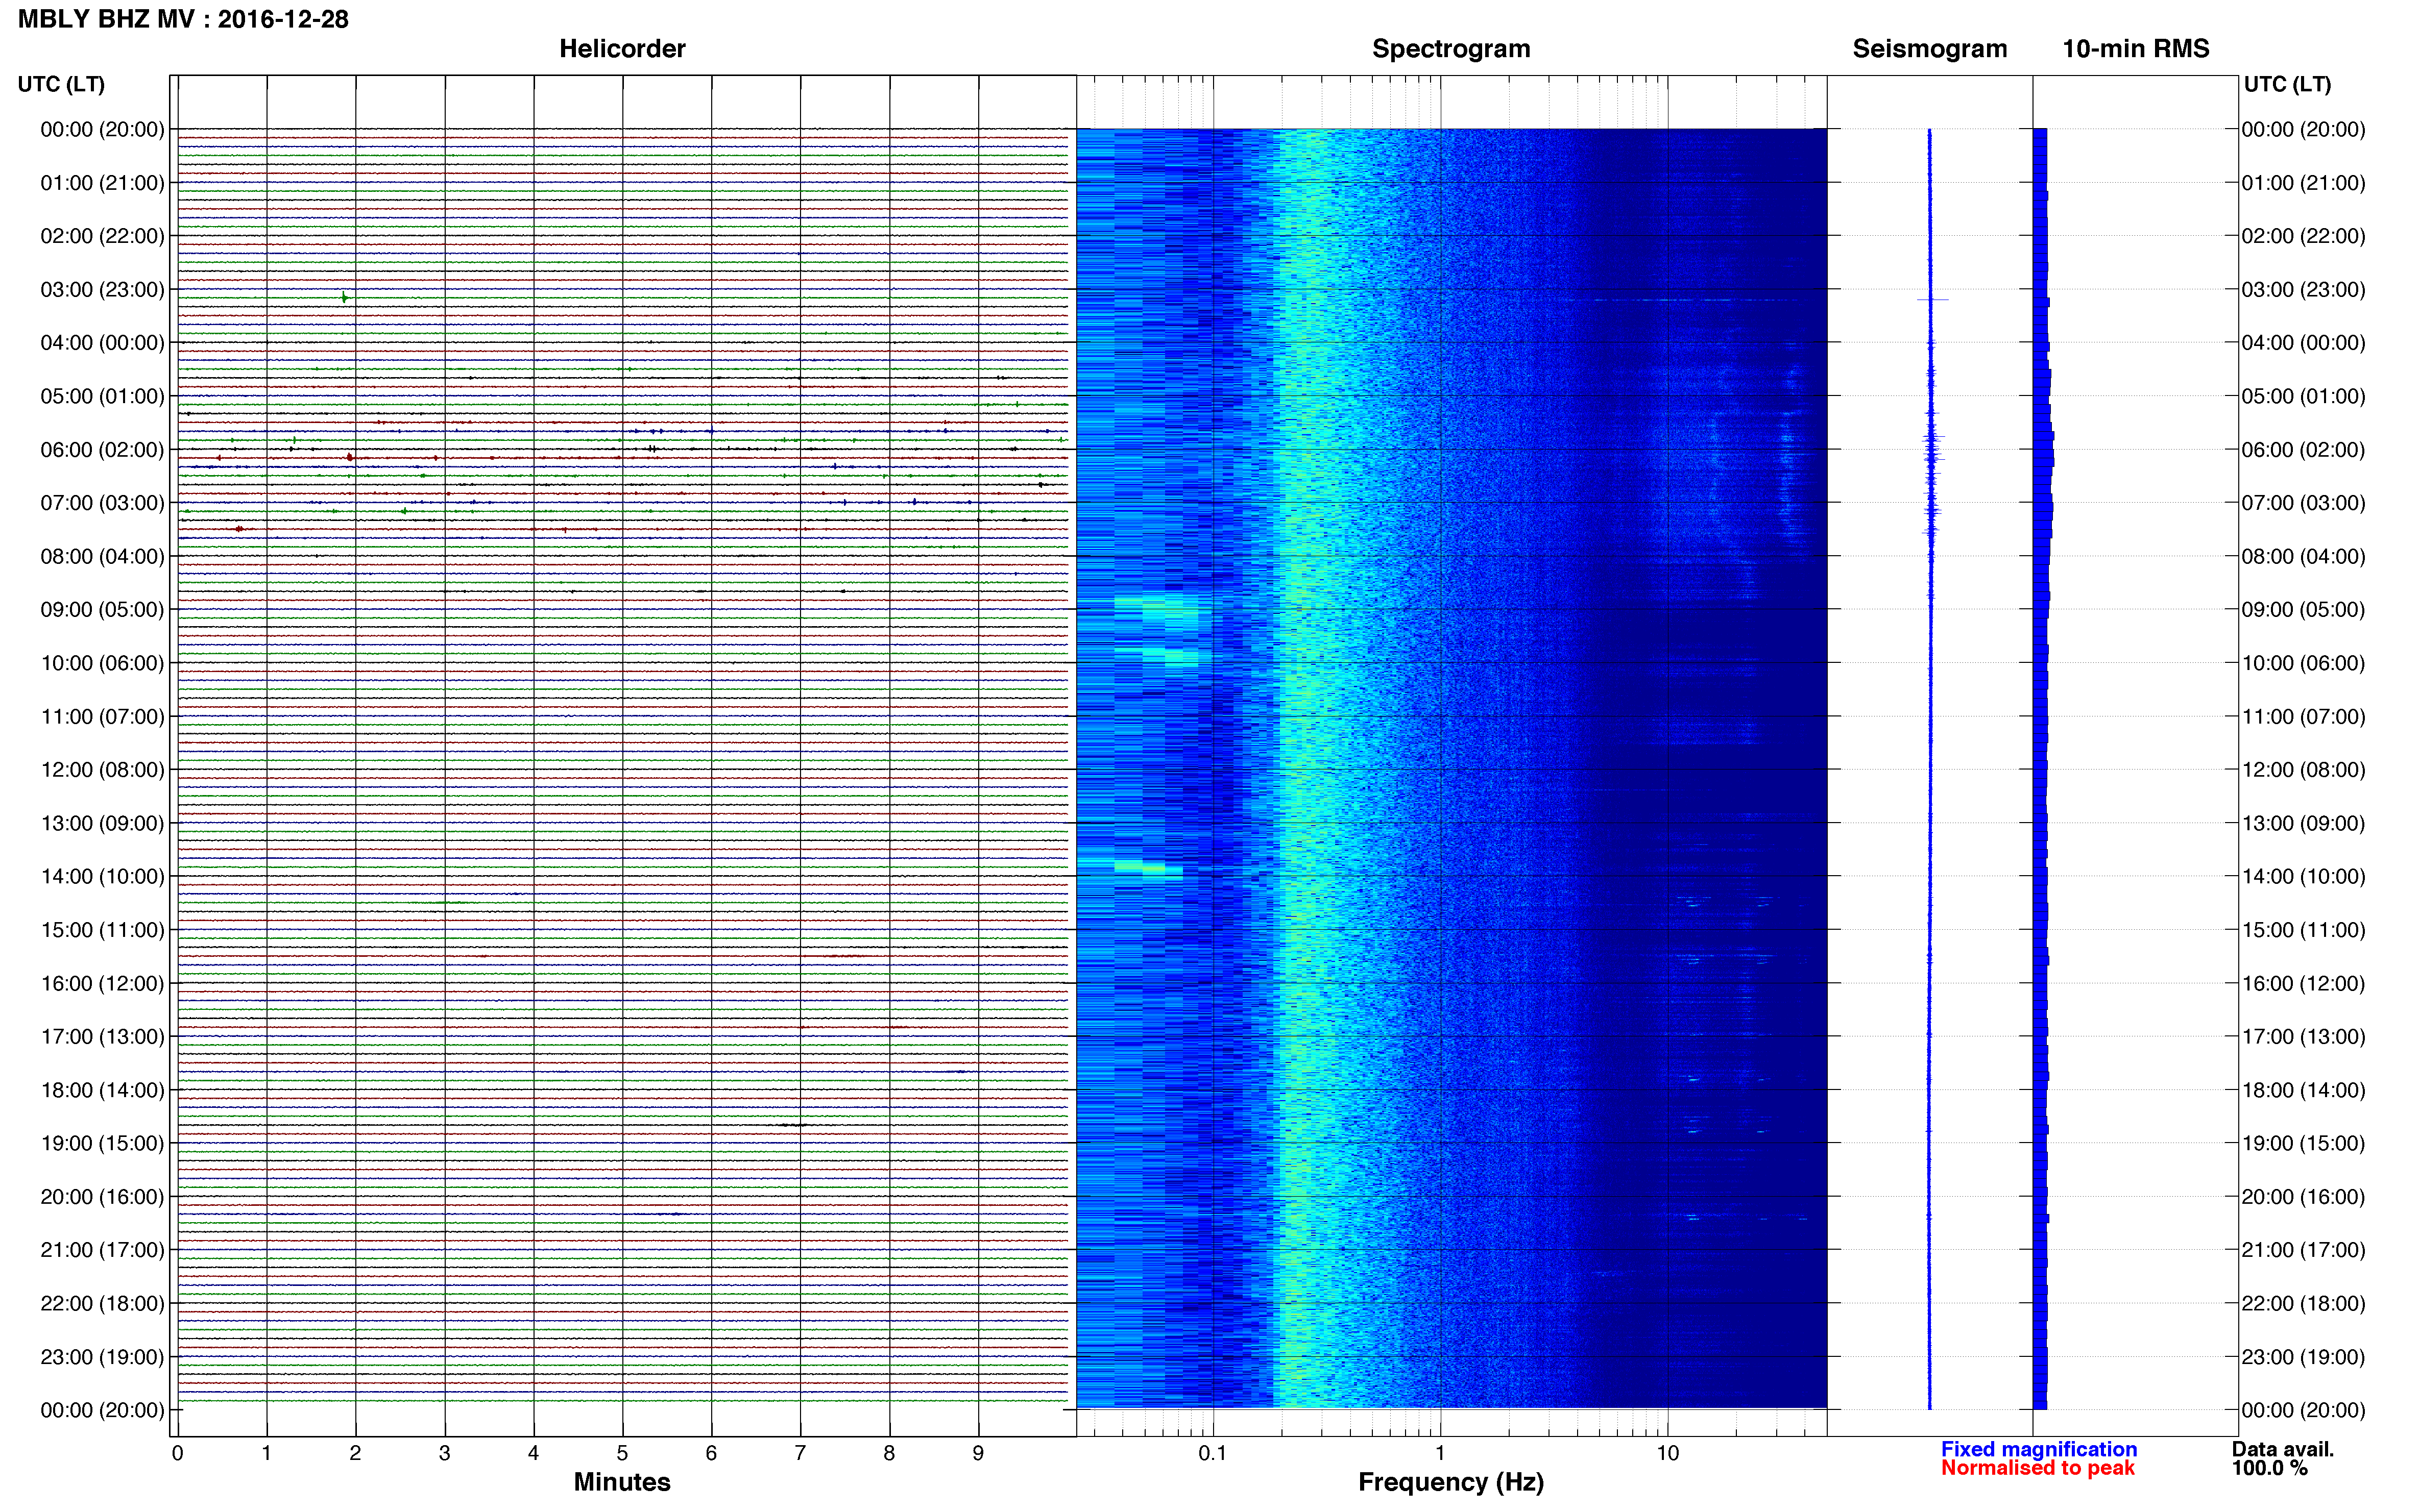Screen dimensions: 2420x1512
Task: Click '01:00 (21:00)' on the helicorder time axis
Action: pyautogui.click(x=102, y=183)
